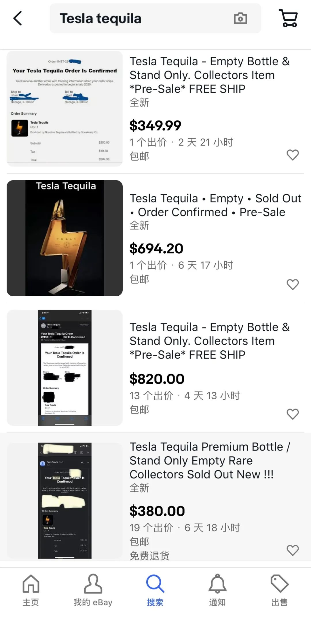This screenshot has height=619, width=311.
Task: Add $380.00 listing to watchlist heart
Action: click(293, 550)
